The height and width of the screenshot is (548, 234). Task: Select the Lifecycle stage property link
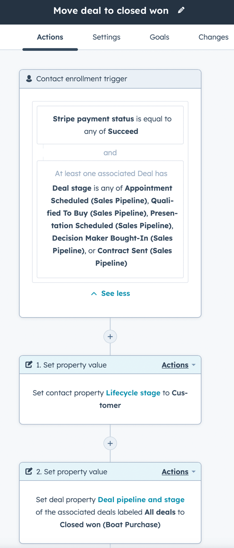[x=133, y=393]
